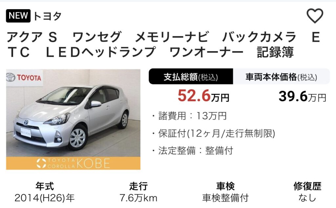Open the silver Aqua car photo
This screenshot has height=208, width=336.
pos(73,120)
